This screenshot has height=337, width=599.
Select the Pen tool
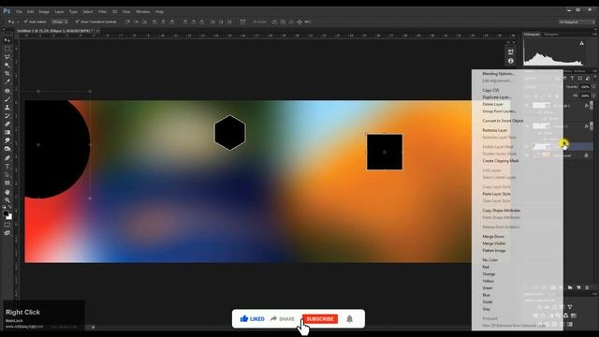click(7, 158)
